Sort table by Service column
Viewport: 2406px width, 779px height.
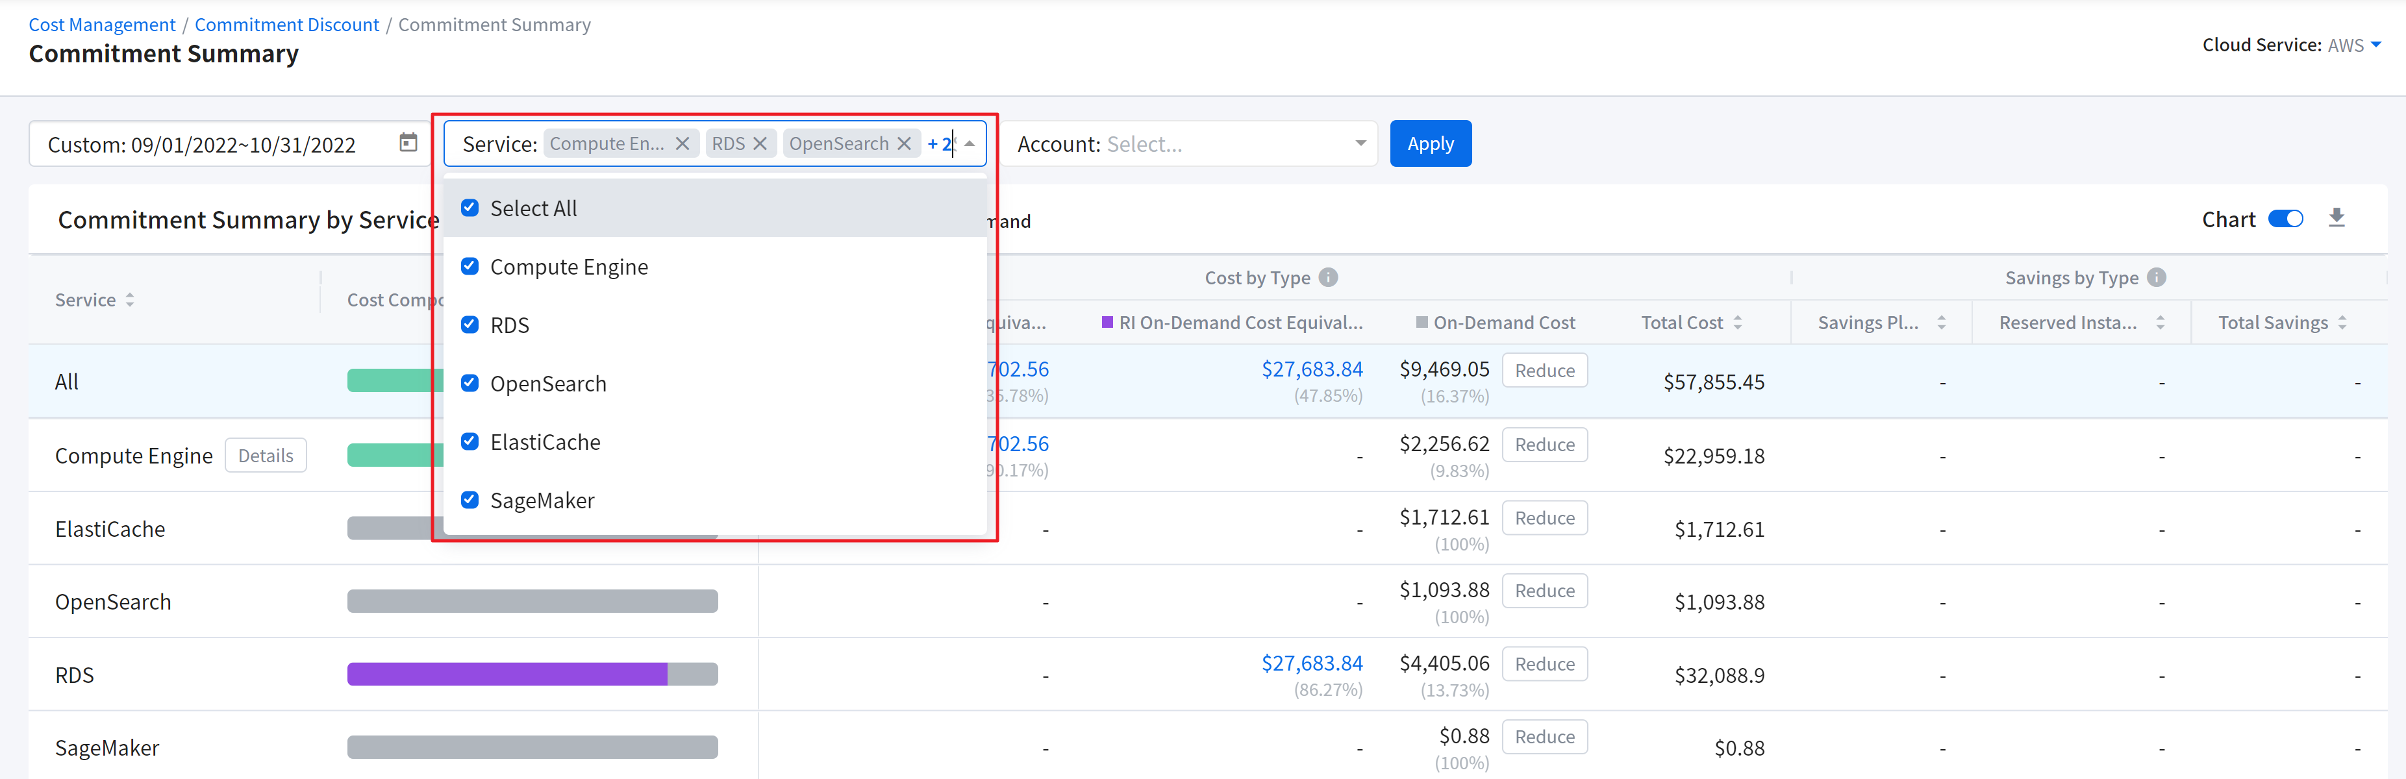tap(130, 300)
